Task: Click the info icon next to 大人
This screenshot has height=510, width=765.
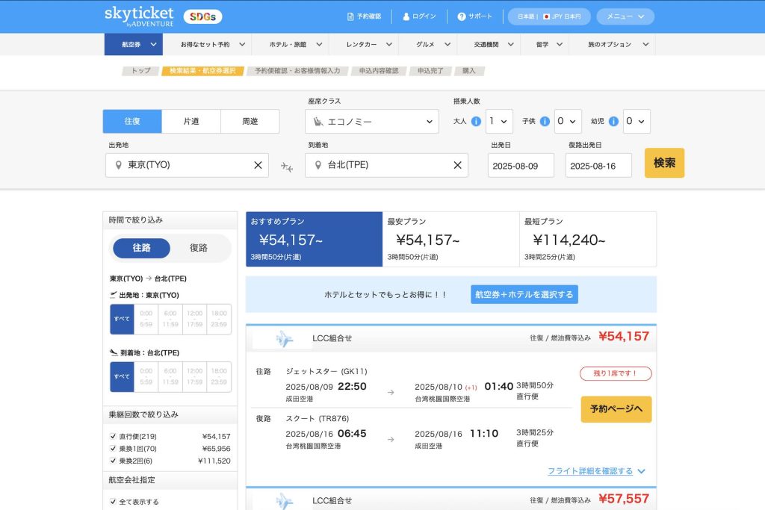Action: [476, 121]
